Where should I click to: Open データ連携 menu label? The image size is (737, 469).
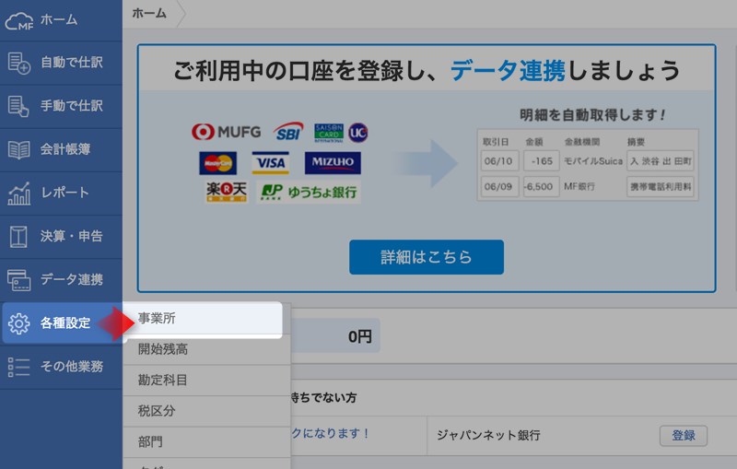pos(72,279)
